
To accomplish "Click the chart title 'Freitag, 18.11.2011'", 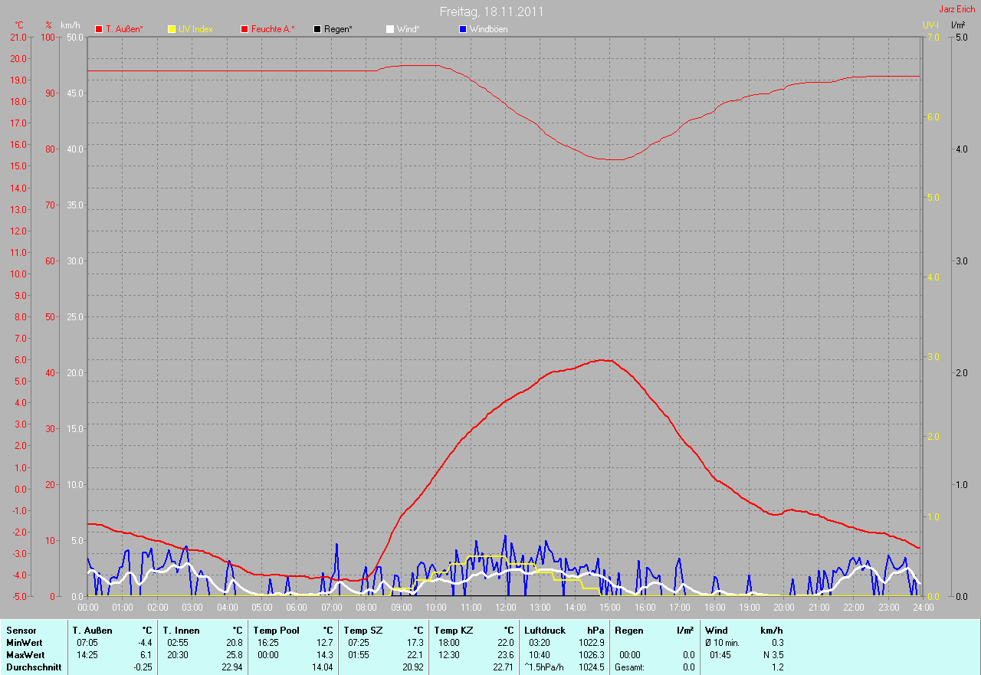I will point(492,11).
